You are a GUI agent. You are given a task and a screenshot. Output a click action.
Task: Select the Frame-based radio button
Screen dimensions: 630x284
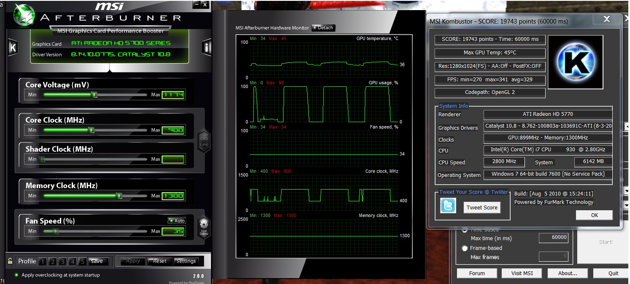(465, 248)
